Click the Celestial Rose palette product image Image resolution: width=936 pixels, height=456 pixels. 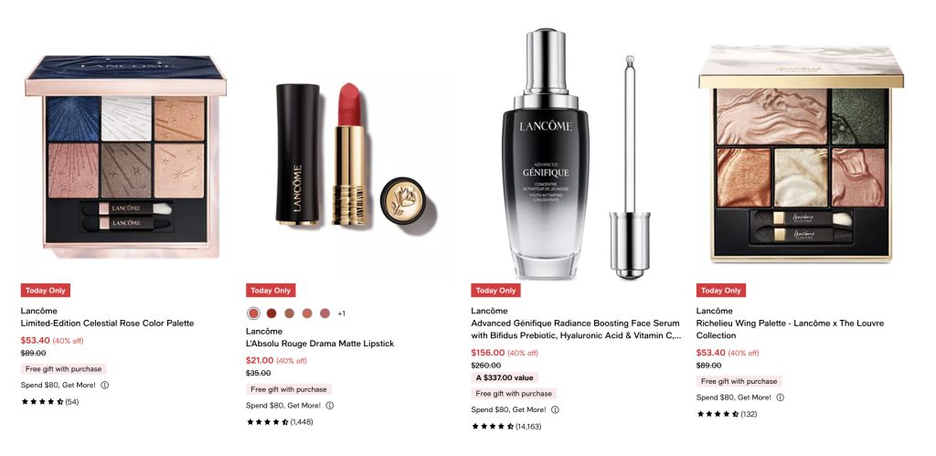pos(125,156)
